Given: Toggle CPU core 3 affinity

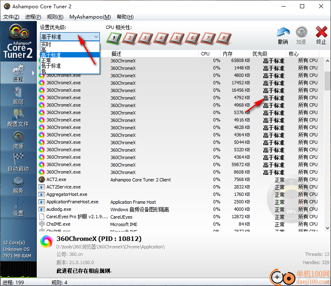Looking at the screenshot, I should (x=145, y=38).
